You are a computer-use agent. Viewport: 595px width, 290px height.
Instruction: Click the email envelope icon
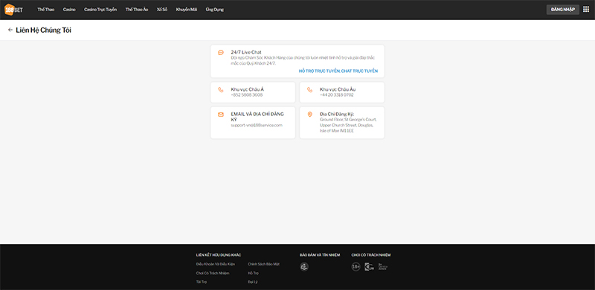pos(221,115)
